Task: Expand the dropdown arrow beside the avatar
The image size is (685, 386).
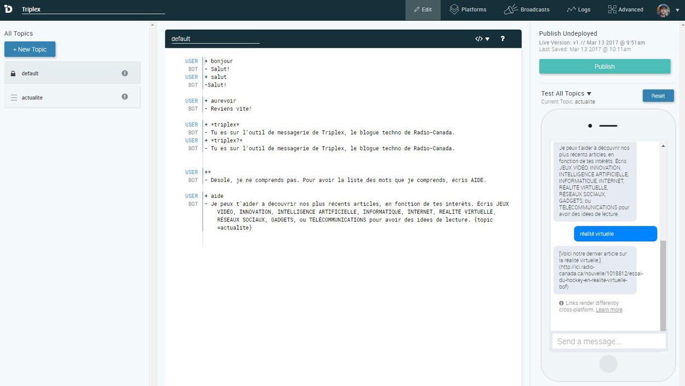Action: 677,10
